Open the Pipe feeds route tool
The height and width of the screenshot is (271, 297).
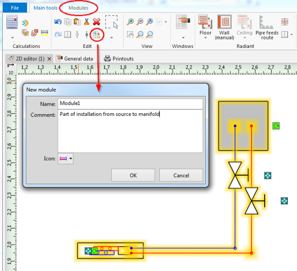tap(267, 27)
